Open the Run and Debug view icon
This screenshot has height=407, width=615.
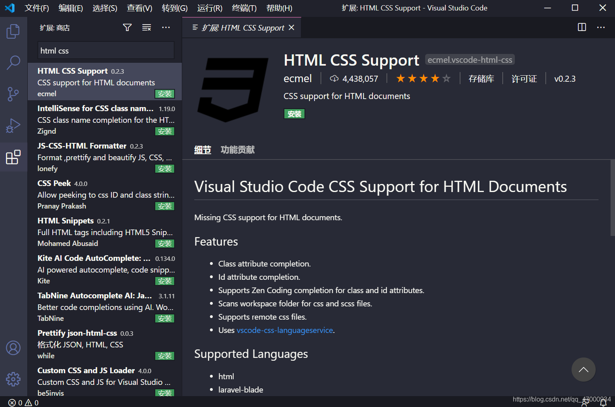[x=13, y=126]
